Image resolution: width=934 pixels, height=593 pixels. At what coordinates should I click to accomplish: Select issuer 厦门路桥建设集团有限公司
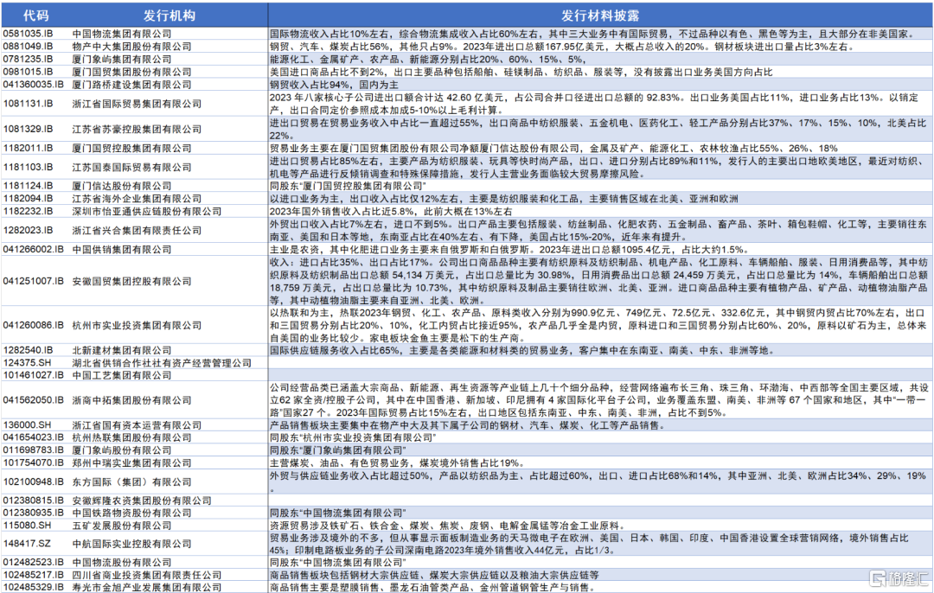pyautogui.click(x=131, y=84)
